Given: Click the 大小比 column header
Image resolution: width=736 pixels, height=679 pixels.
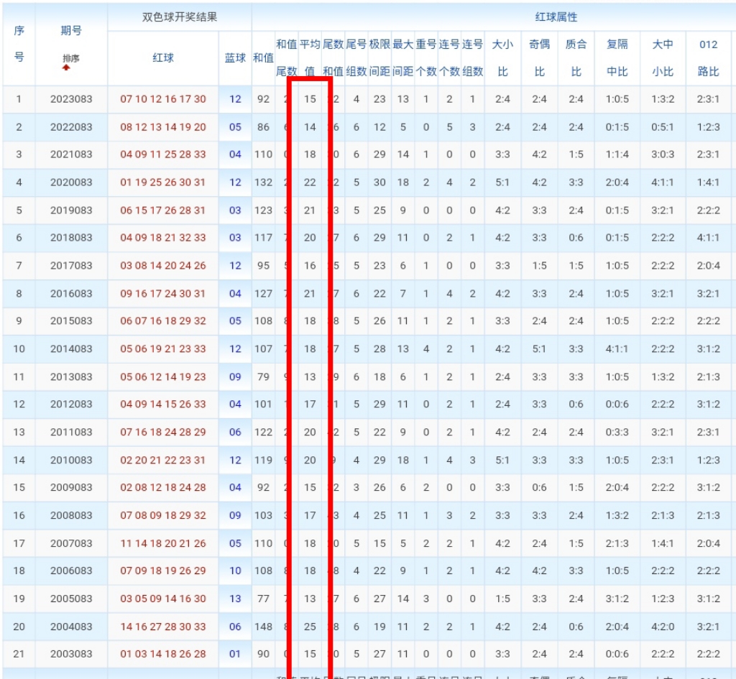Looking at the screenshot, I should (x=502, y=58).
